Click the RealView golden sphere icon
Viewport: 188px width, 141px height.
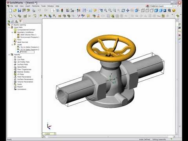pyautogui.click(x=174, y=11)
